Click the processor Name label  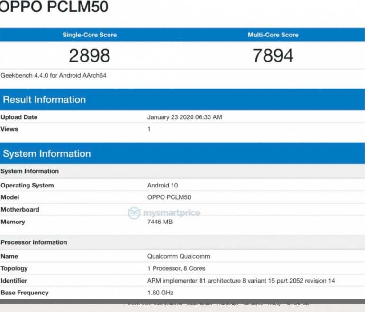tap(9, 256)
